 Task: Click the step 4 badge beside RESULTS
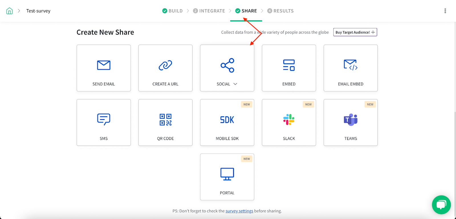coord(270,11)
